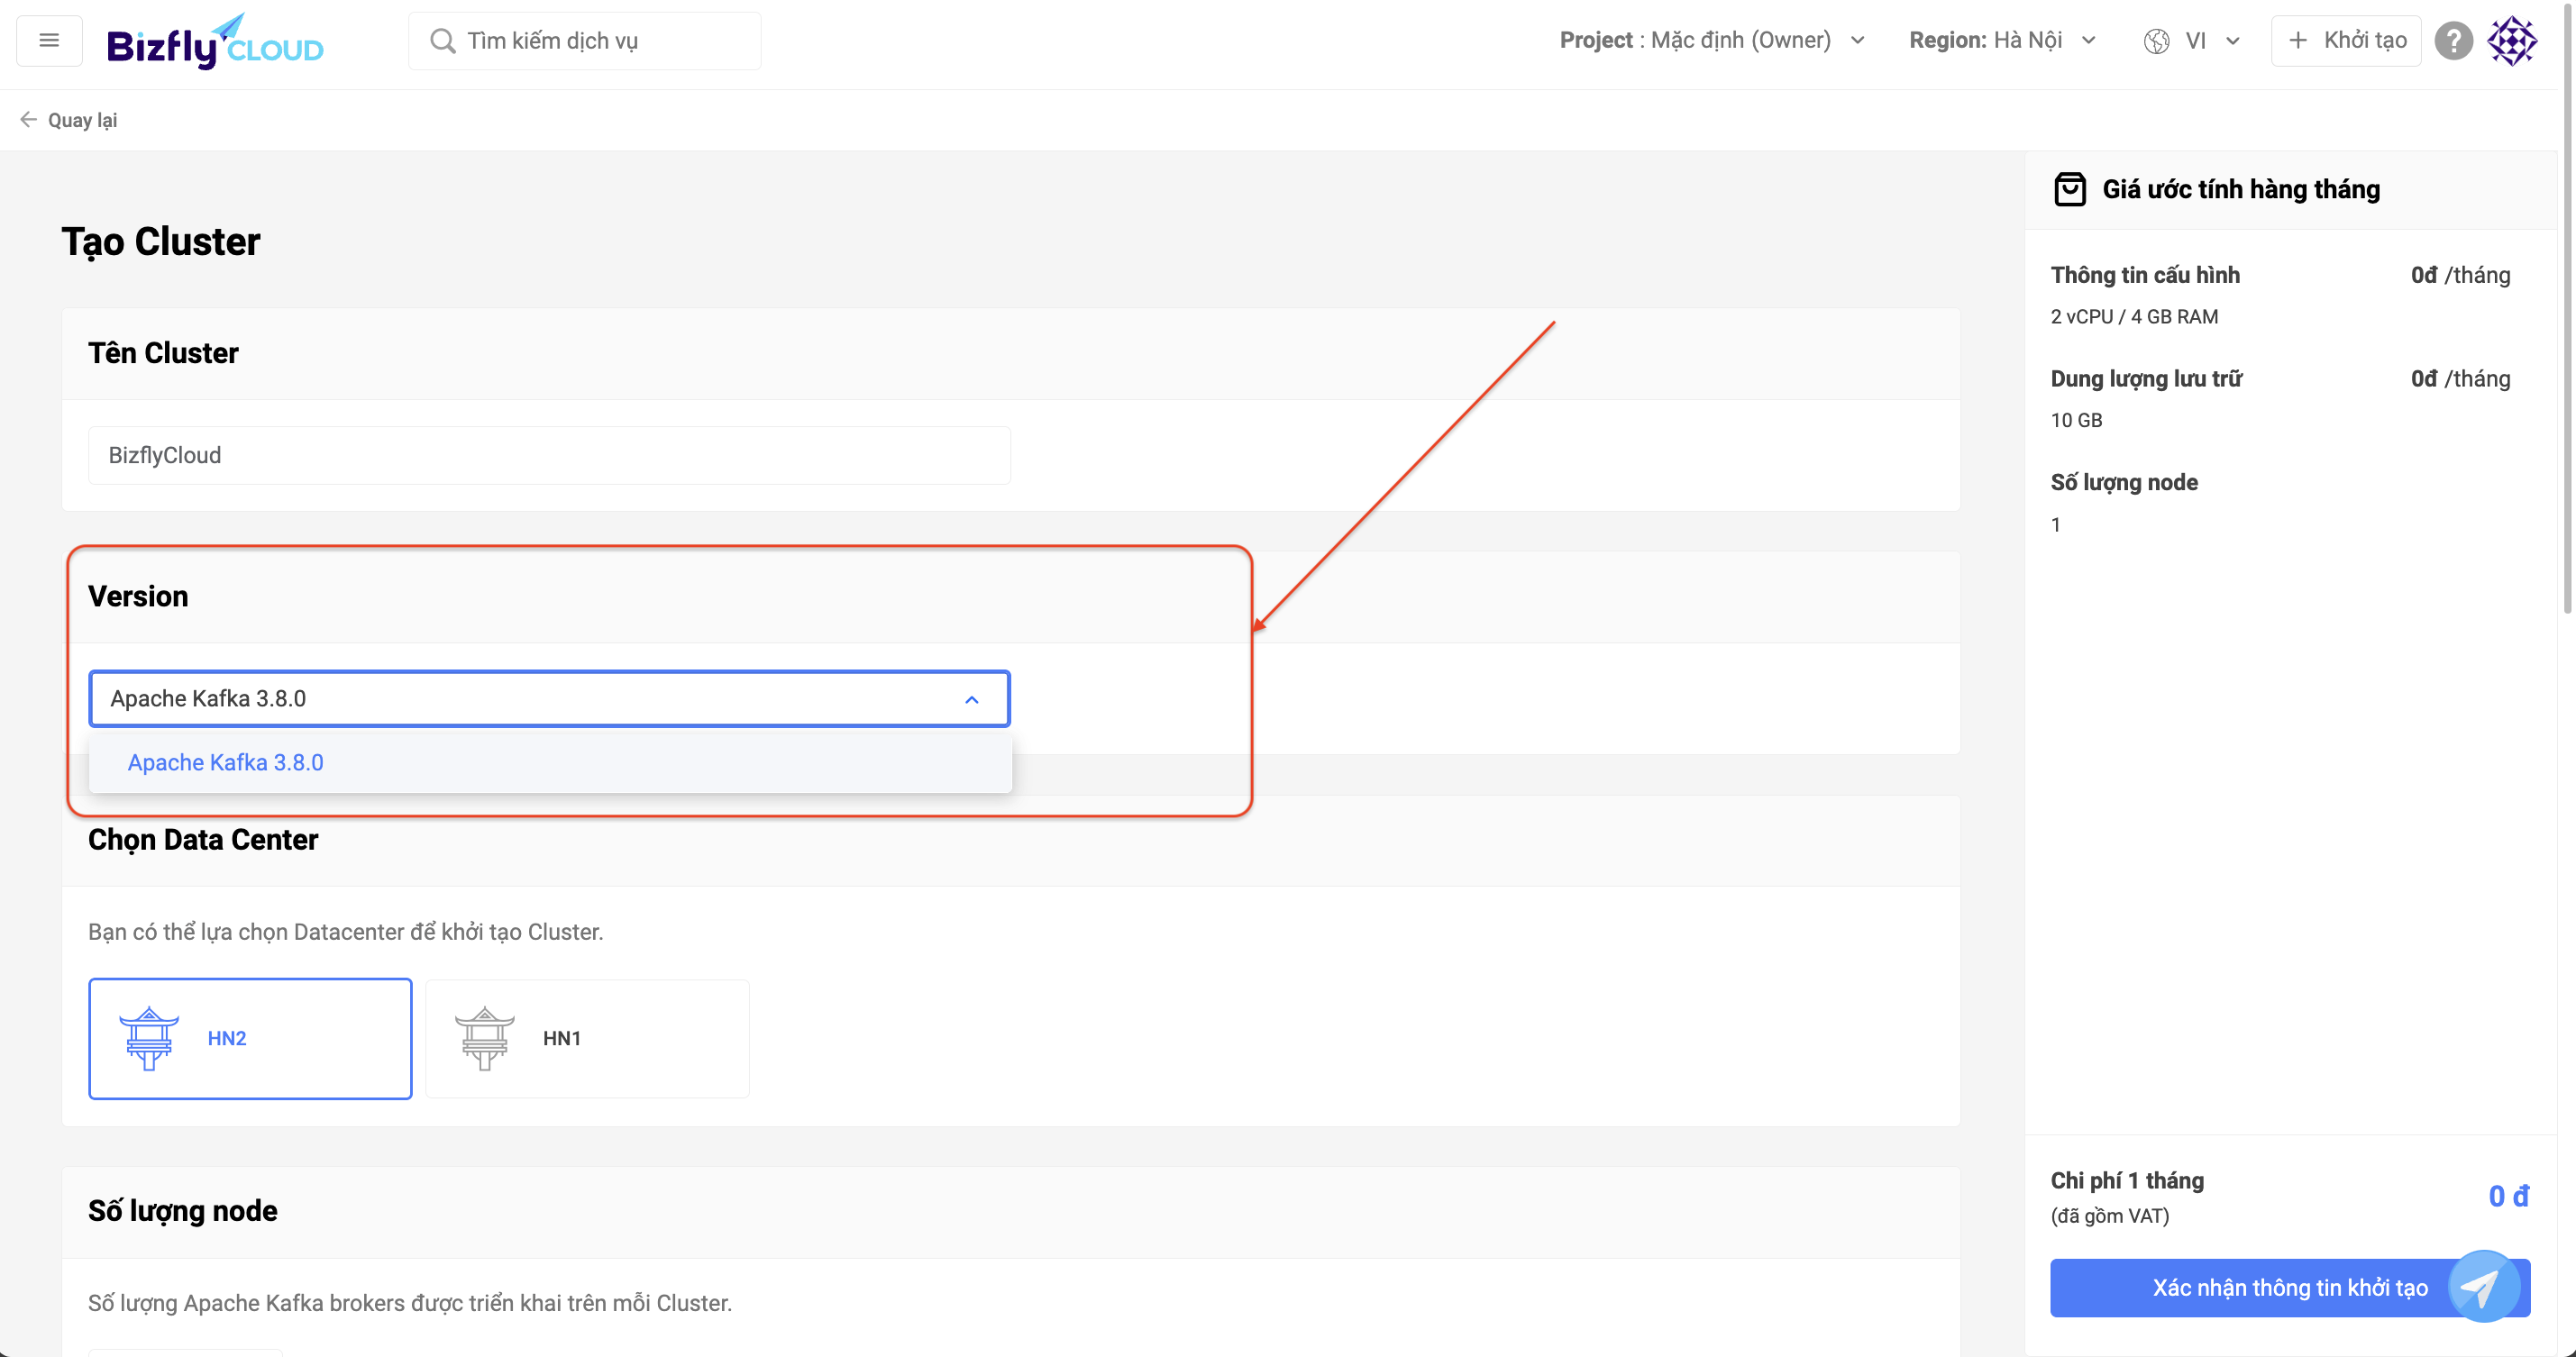Screen dimensions: 2576x1357
Task: Click the search magnifier icon
Action: [442, 41]
